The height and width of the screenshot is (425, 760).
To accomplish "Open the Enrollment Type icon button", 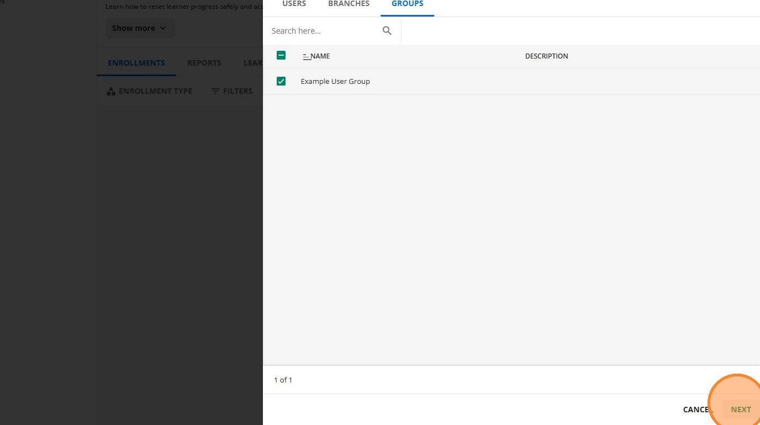I will (x=111, y=91).
